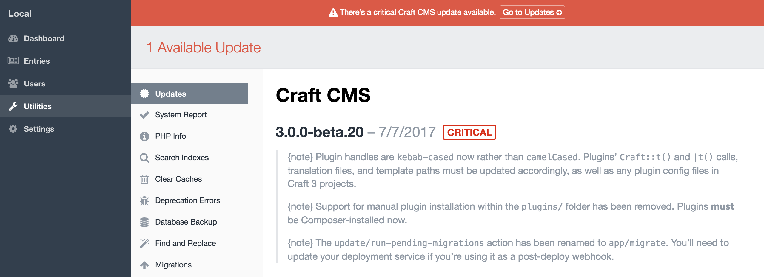Click the CRITICAL status badge

470,133
